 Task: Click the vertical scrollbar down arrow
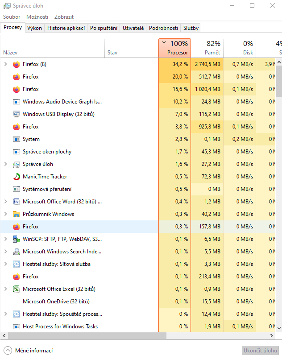(x=279, y=328)
